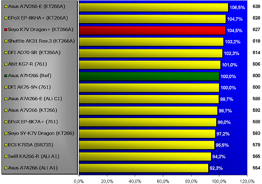
Task: Select the label Shuttle AK31 Rev.3 (KT266A)
Action: 41,41
